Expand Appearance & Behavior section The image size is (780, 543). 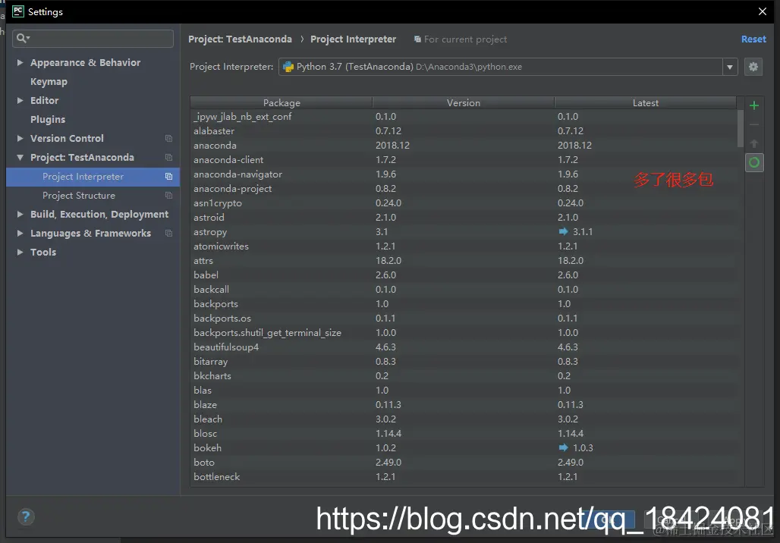coord(20,63)
